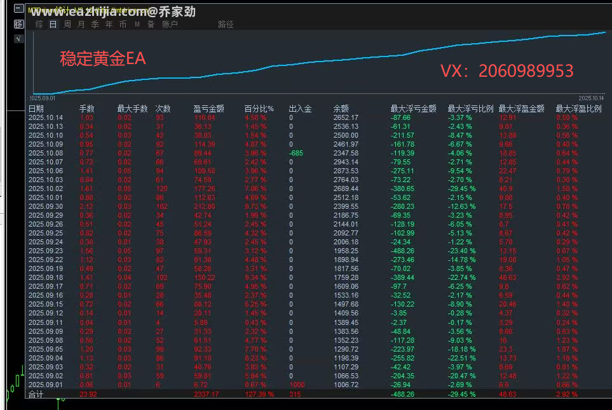Click the 最大浮亏比例 column header

(x=471, y=109)
